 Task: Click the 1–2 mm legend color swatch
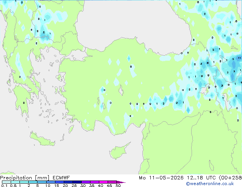[24, 182]
